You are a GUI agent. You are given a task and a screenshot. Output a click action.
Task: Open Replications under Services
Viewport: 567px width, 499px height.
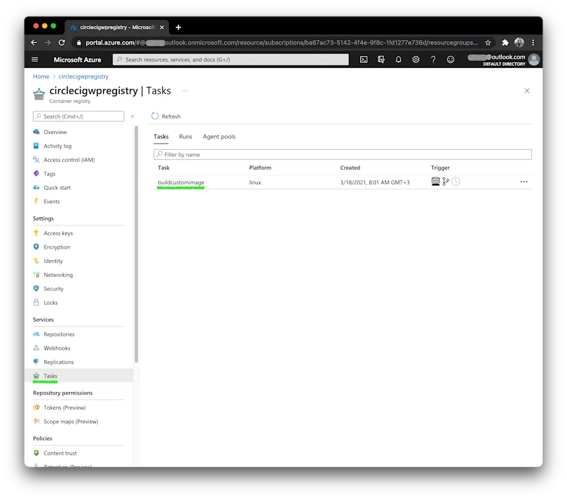click(59, 362)
